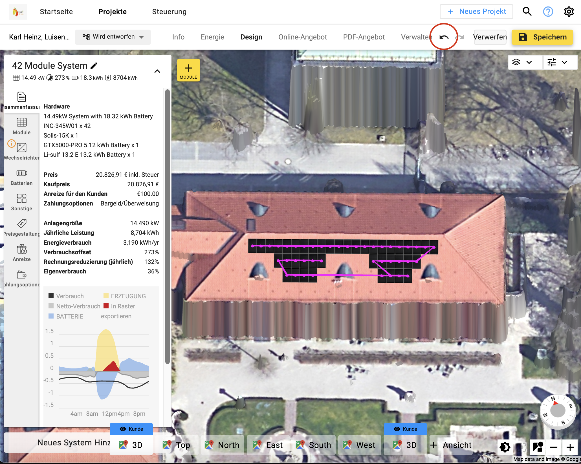Click Verwerfen to discard changes

click(490, 37)
